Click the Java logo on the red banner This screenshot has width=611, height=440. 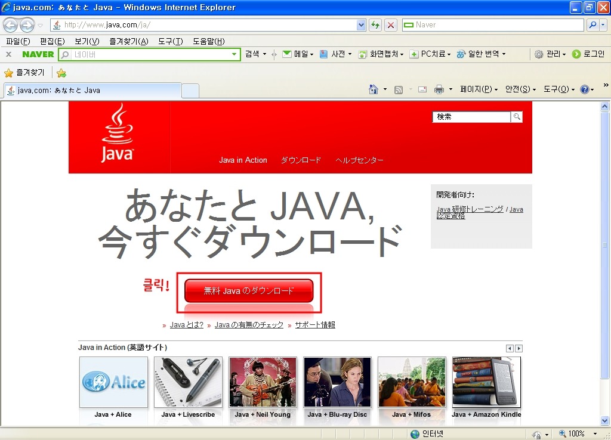118,133
